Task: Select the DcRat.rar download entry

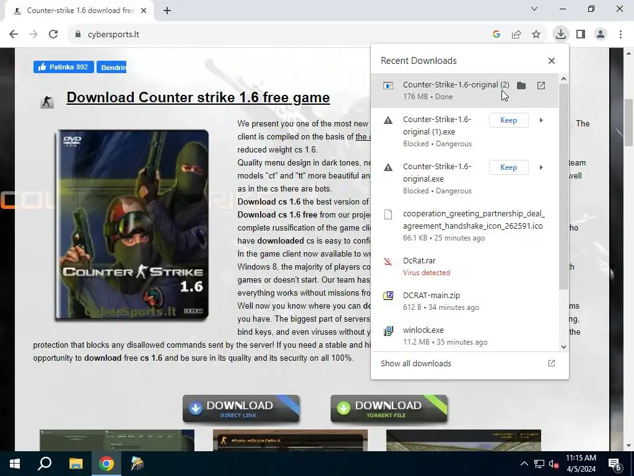Action: (464, 267)
